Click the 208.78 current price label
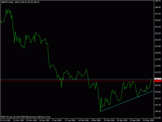The width and height of the screenshot is (162, 122). click(x=158, y=79)
